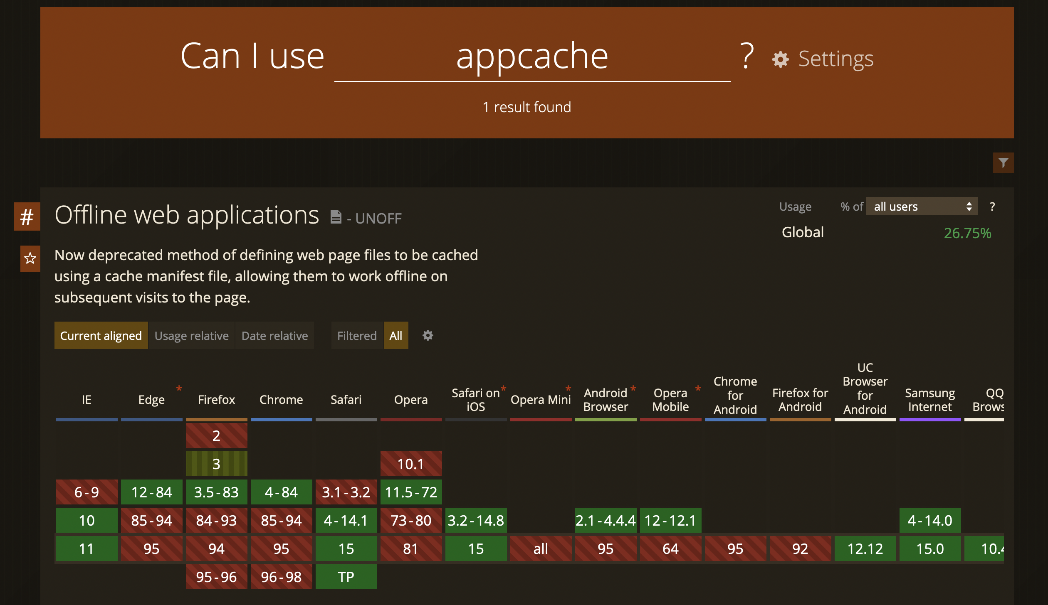Select the Opera 10.1 cell
1048x605 pixels.
411,464
